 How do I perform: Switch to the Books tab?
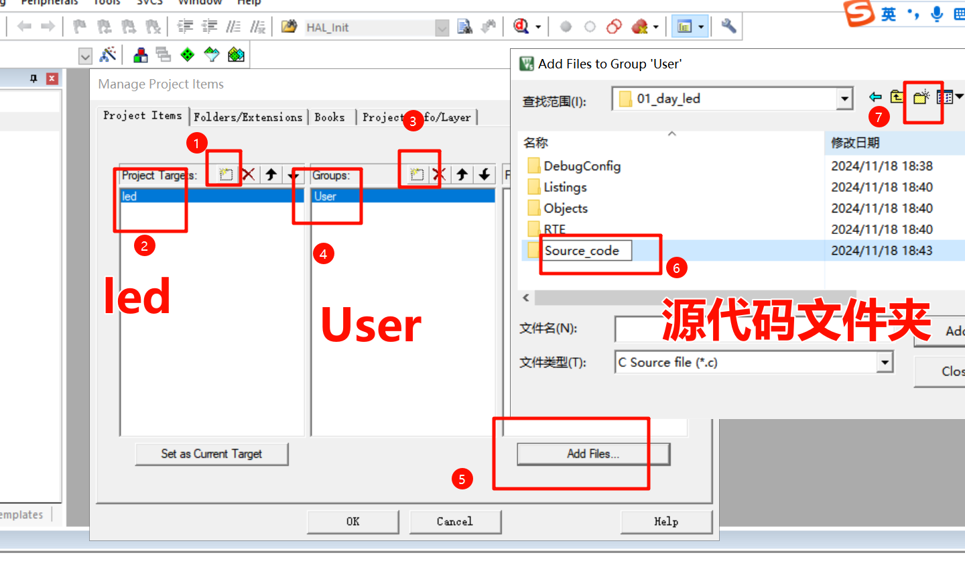point(330,117)
